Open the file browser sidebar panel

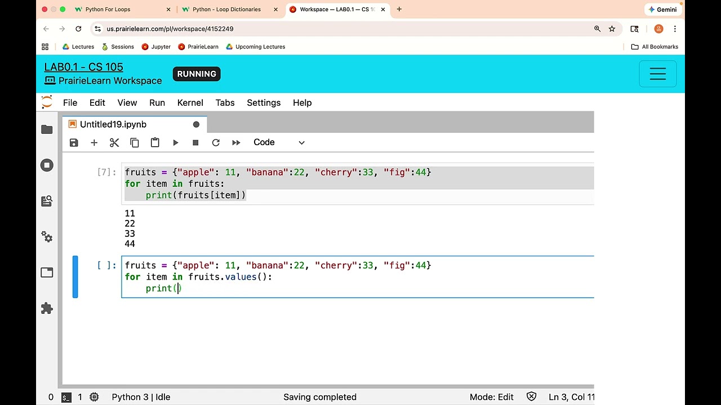tap(47, 129)
